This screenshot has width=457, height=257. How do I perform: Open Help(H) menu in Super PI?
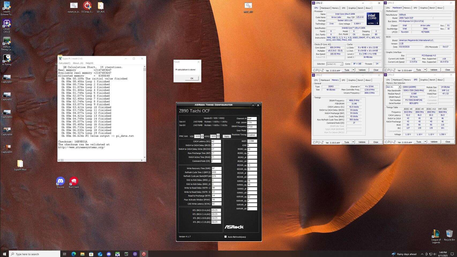pyautogui.click(x=89, y=63)
